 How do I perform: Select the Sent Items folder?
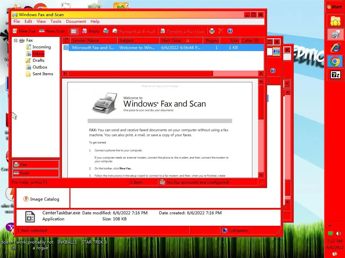pyautogui.click(x=43, y=74)
